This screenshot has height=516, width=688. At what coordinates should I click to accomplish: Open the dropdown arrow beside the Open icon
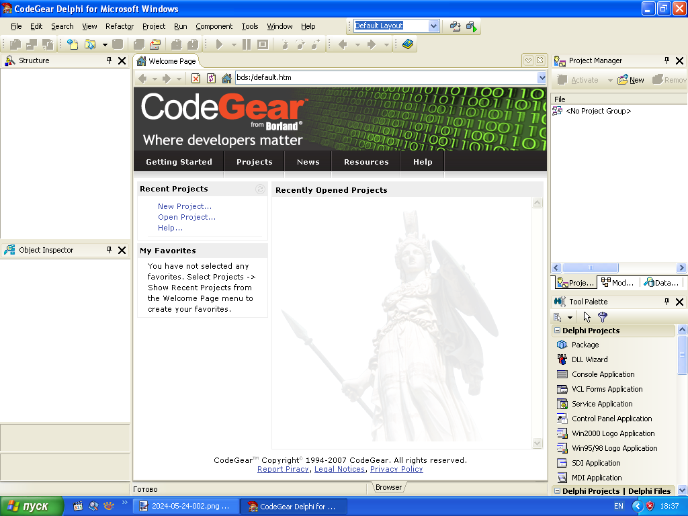pyautogui.click(x=105, y=44)
